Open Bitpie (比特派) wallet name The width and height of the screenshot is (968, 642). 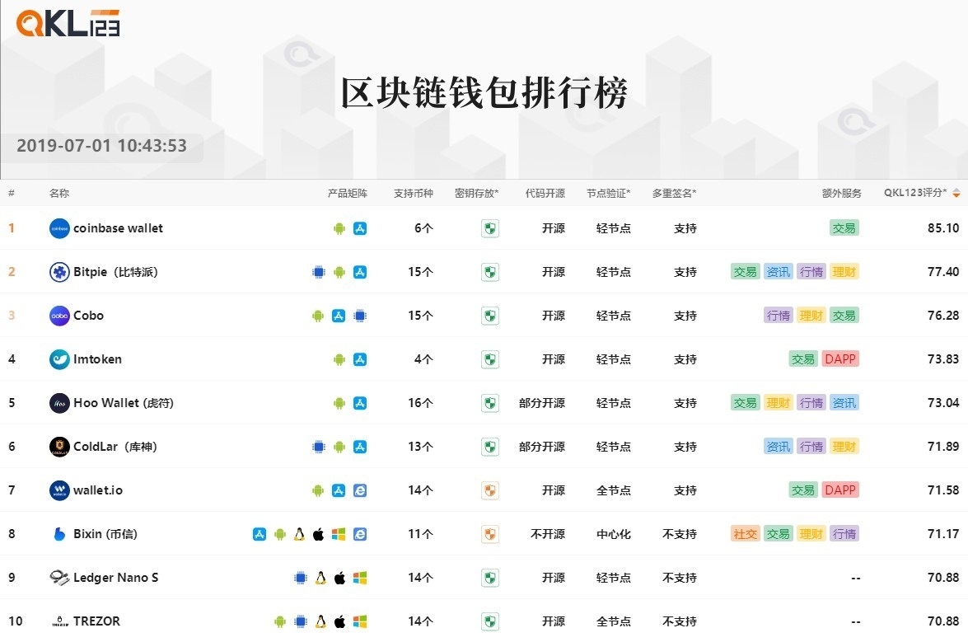115,272
